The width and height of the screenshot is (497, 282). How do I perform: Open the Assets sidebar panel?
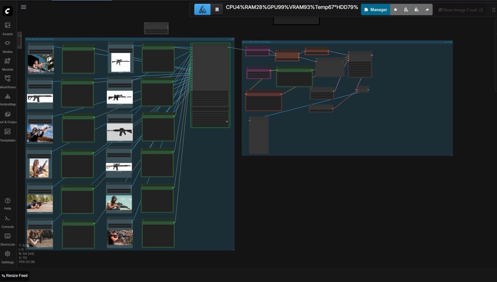(x=8, y=29)
